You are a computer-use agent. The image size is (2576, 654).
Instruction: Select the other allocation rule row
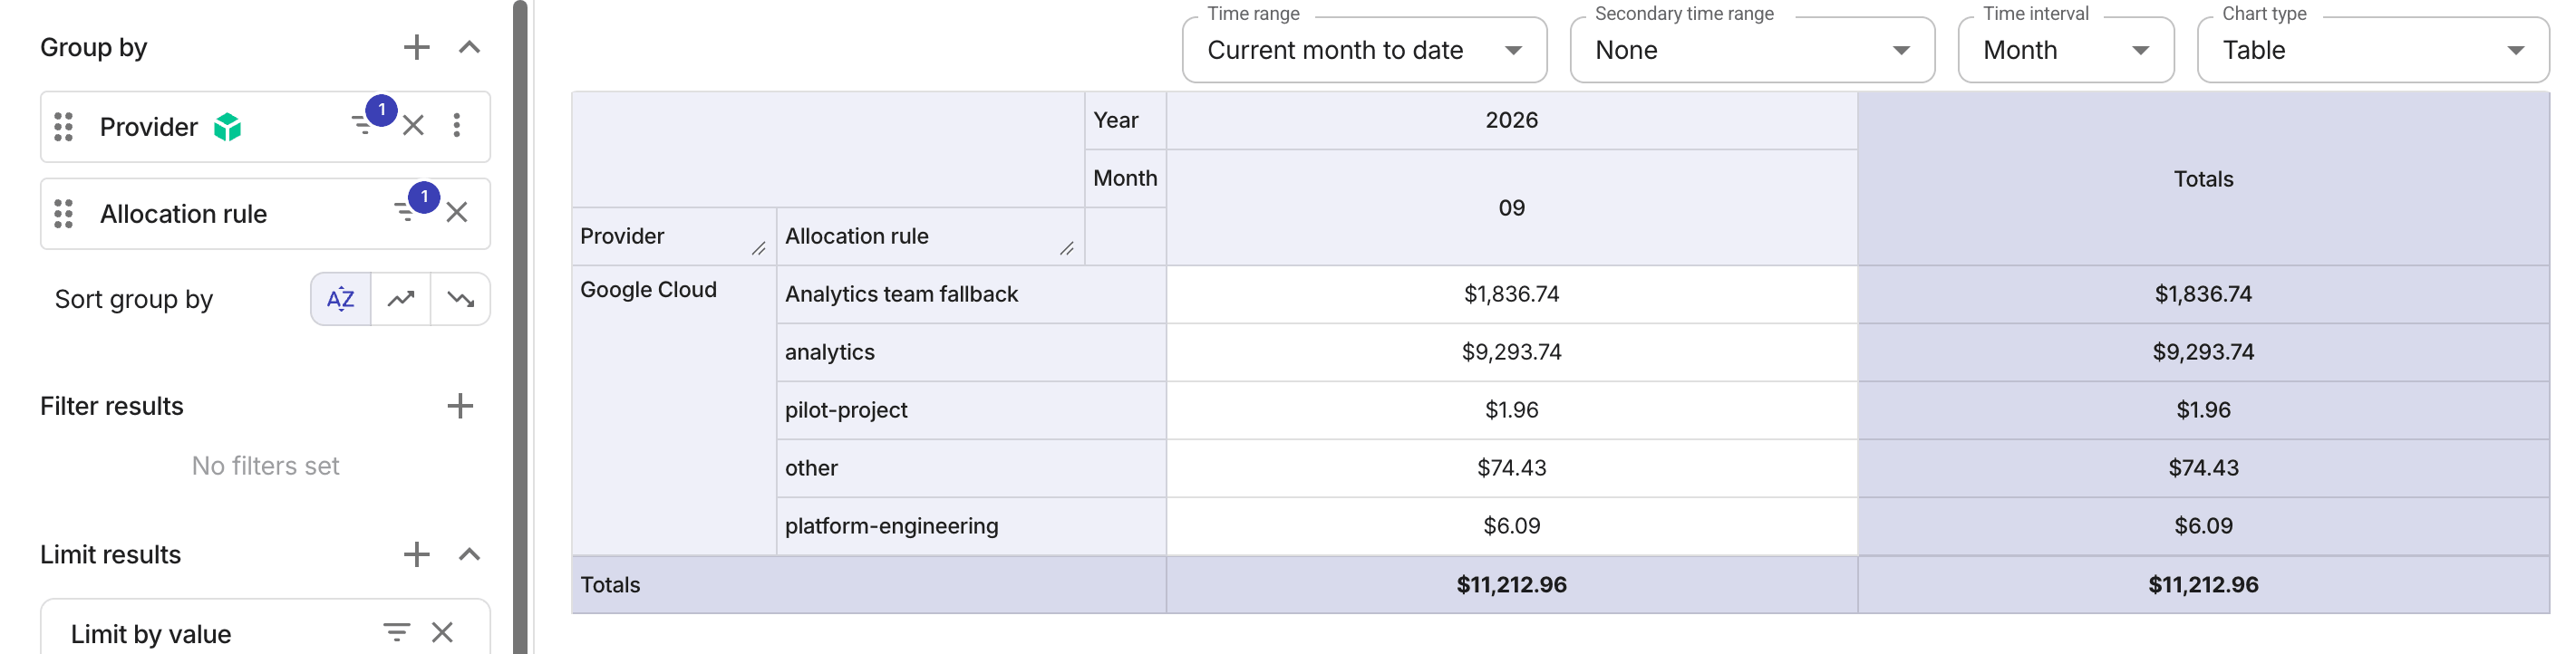[x=971, y=468]
